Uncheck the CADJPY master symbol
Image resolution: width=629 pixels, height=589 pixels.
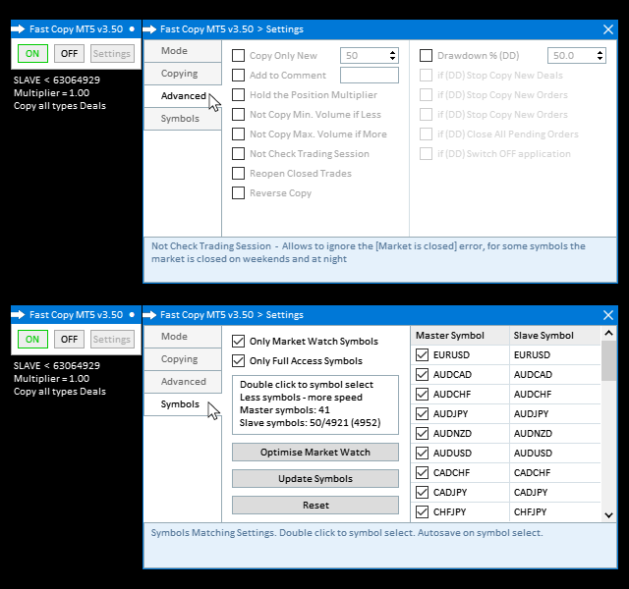pos(422,493)
